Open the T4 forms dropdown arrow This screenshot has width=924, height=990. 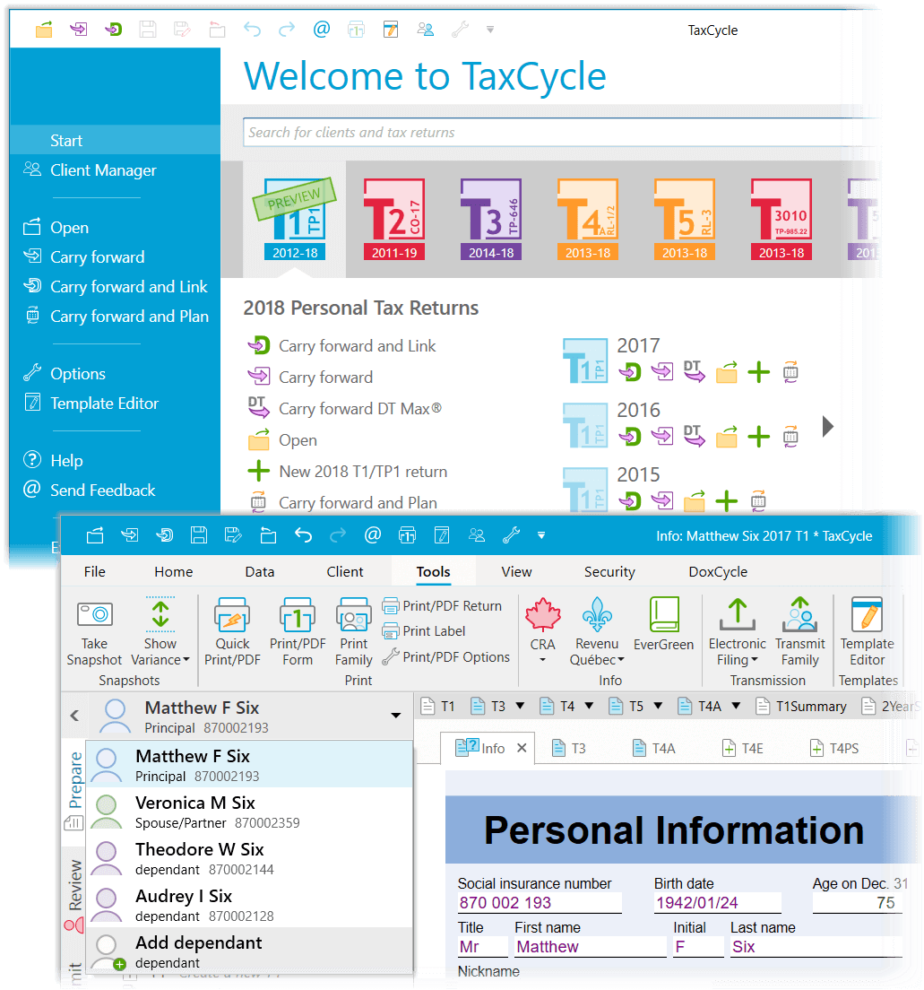point(589,705)
